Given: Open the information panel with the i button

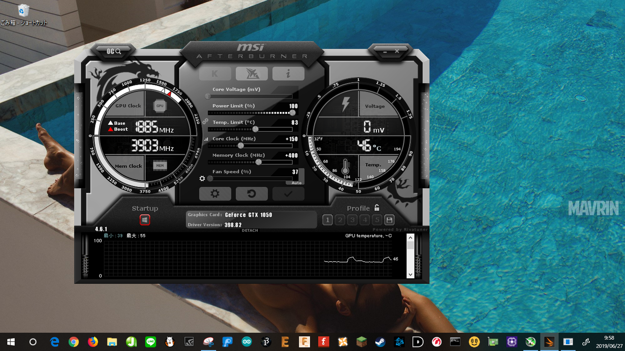Looking at the screenshot, I should [288, 74].
